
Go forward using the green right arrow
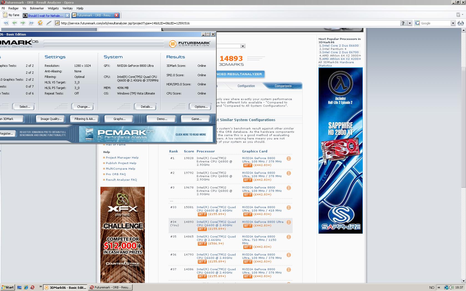click(23, 23)
